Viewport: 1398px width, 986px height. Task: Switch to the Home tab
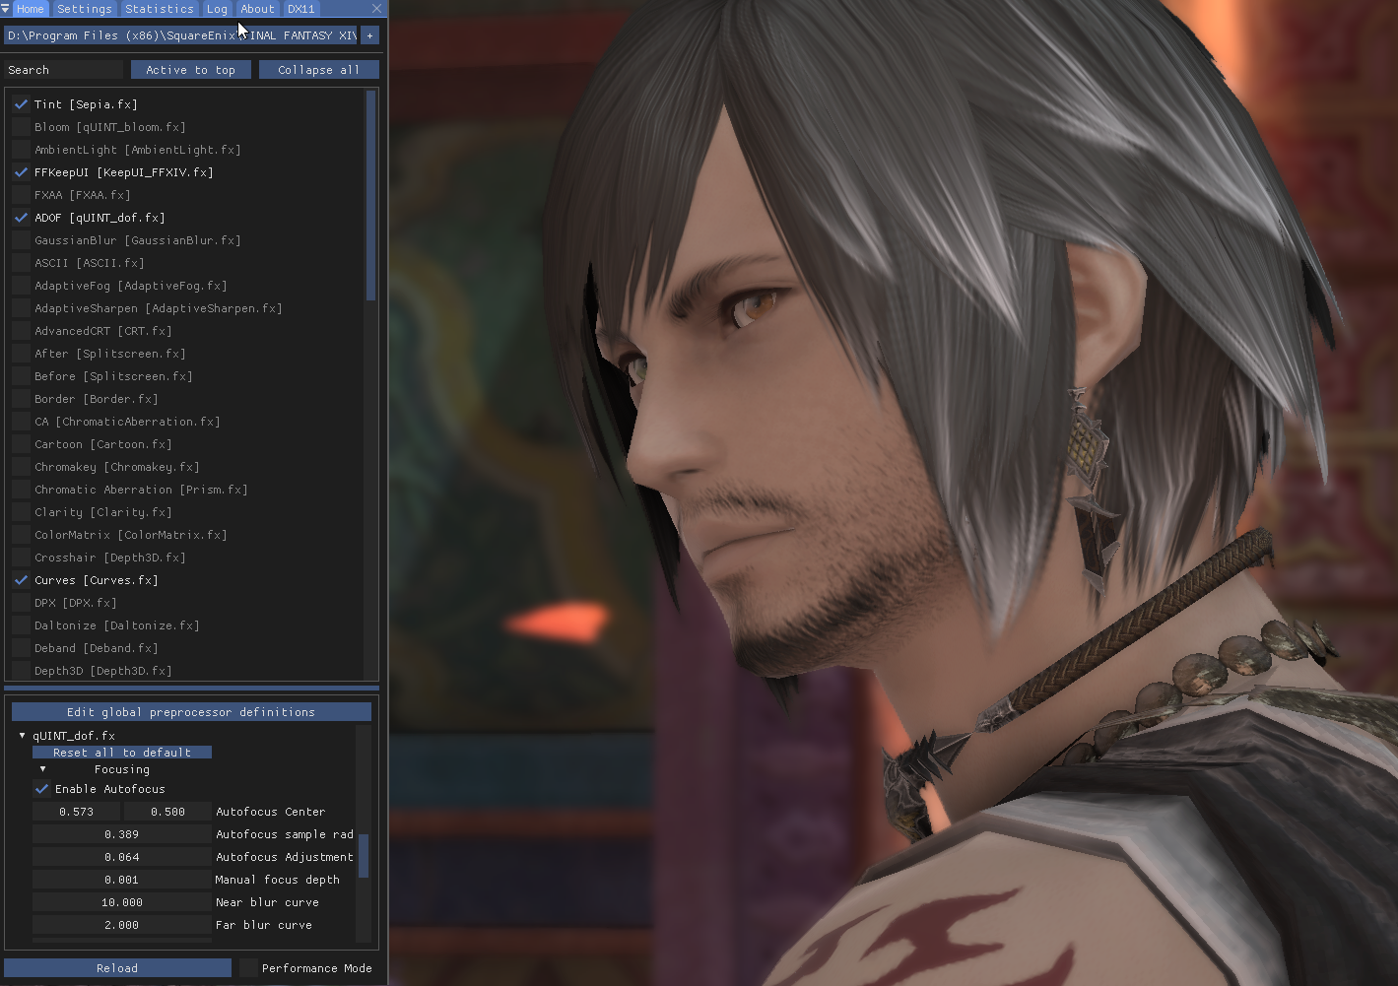[31, 9]
